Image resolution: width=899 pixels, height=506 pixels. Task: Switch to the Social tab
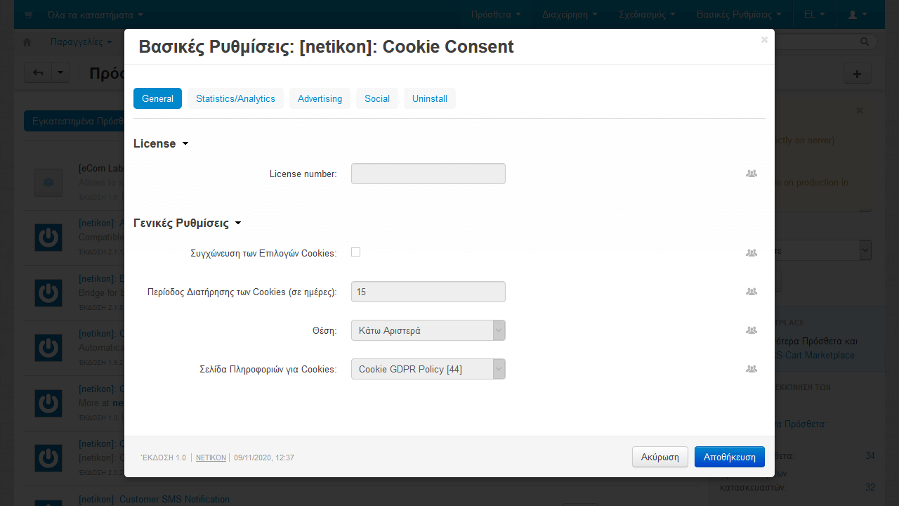[x=377, y=98]
